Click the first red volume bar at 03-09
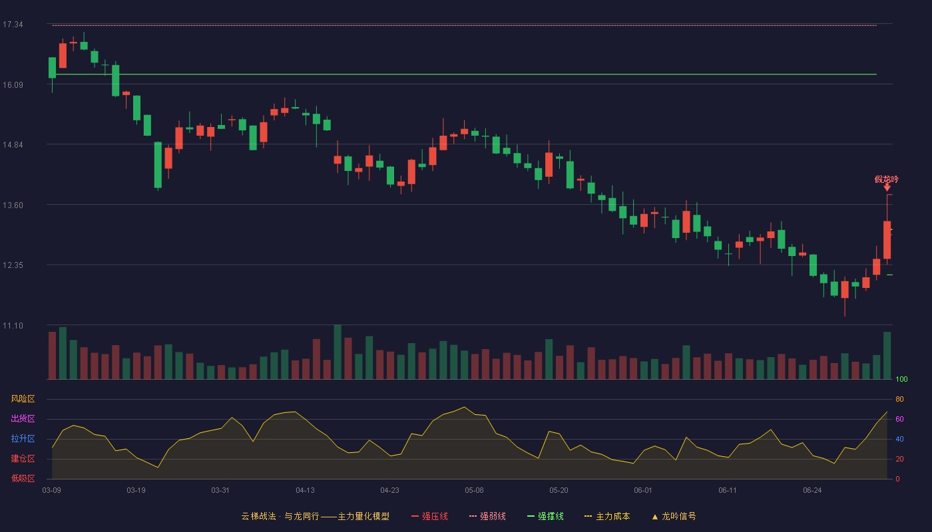 52,355
